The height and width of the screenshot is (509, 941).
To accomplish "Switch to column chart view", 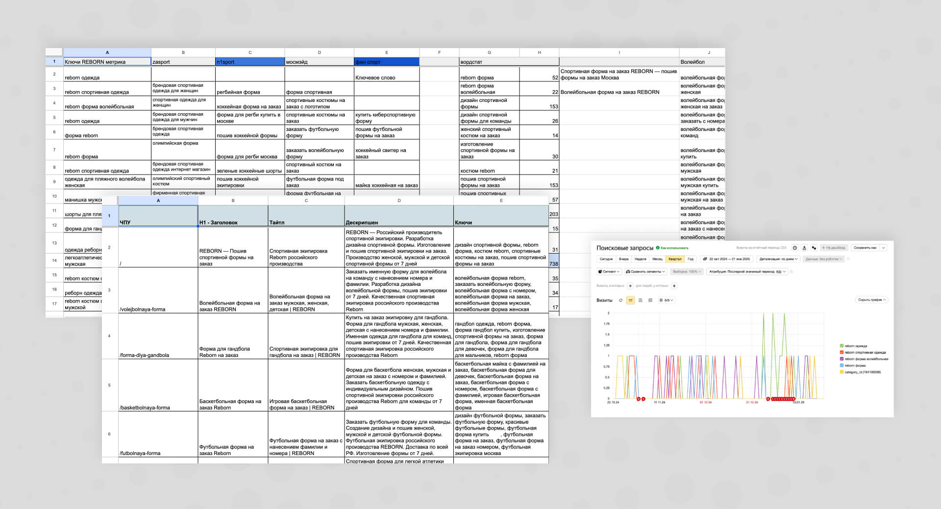I will tap(650, 300).
